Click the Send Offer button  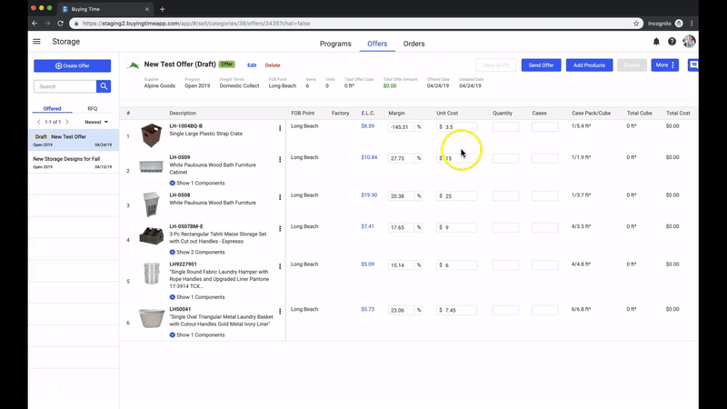(542, 65)
